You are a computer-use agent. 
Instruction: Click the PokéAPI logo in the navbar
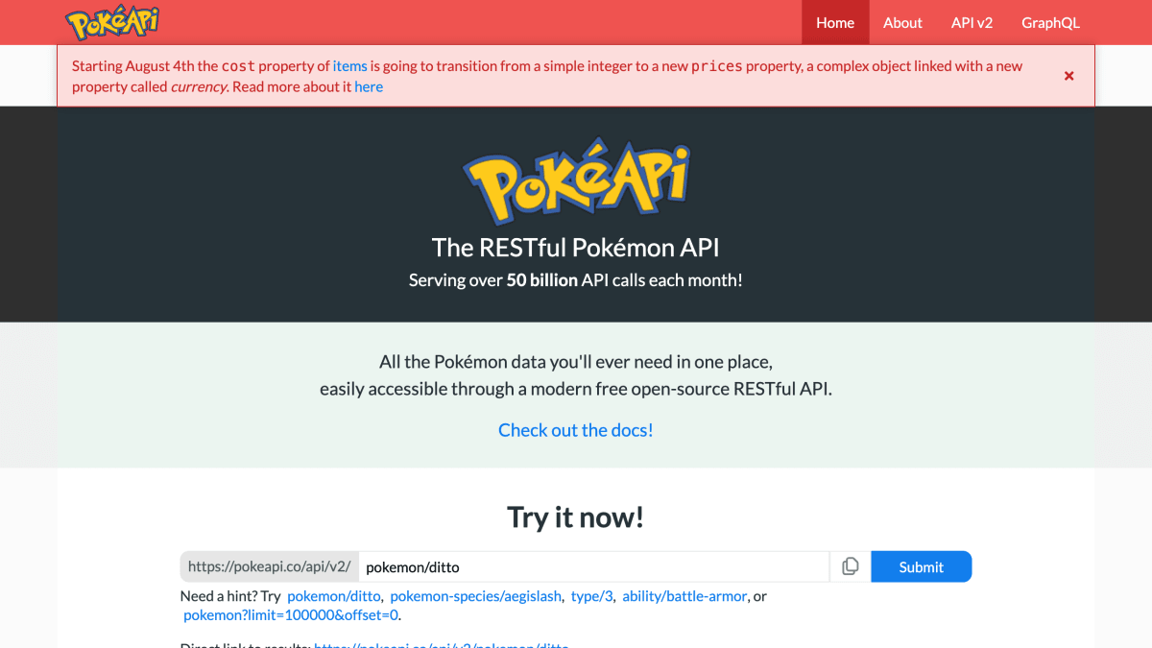pos(112,22)
